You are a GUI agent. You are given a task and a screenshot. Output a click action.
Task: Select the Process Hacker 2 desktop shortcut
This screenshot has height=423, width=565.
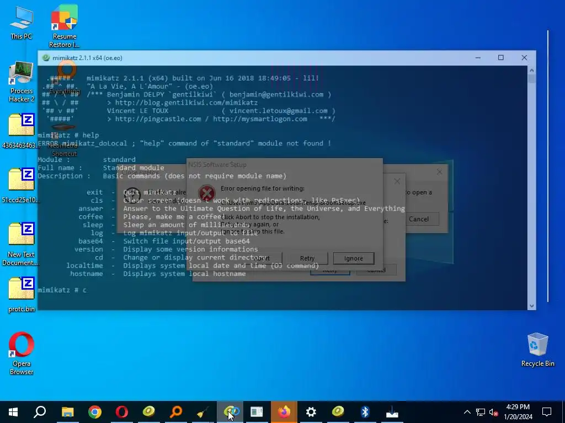coord(22,83)
